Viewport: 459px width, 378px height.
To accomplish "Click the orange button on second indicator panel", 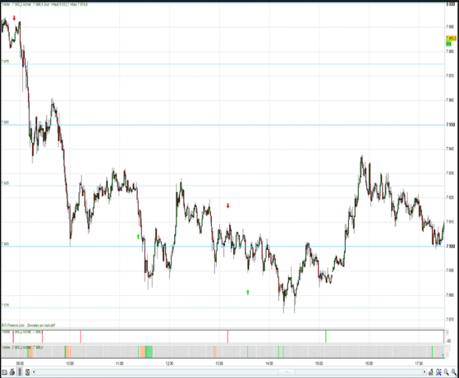I will coord(447,355).
